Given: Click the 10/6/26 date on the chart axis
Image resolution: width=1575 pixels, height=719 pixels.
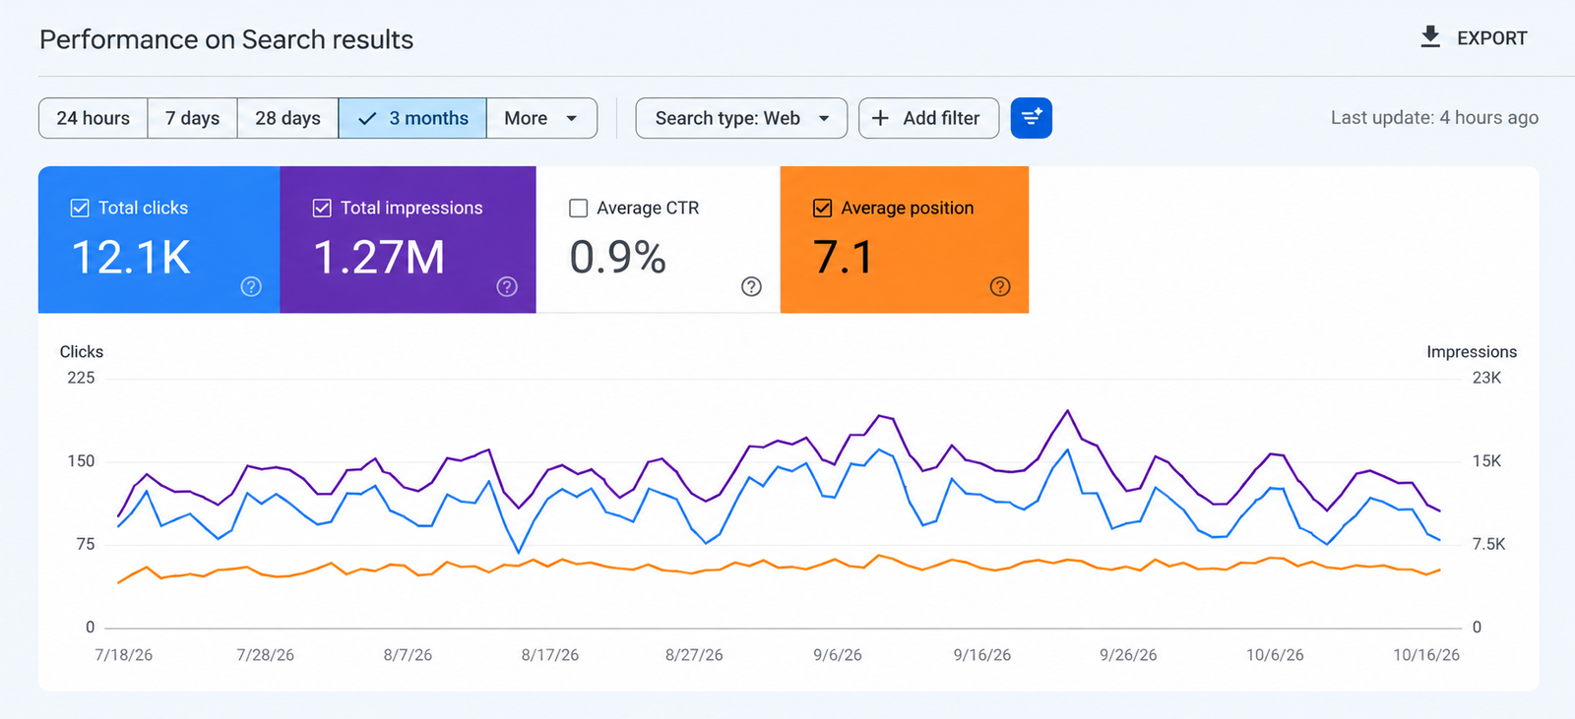Looking at the screenshot, I should [x=1275, y=655].
